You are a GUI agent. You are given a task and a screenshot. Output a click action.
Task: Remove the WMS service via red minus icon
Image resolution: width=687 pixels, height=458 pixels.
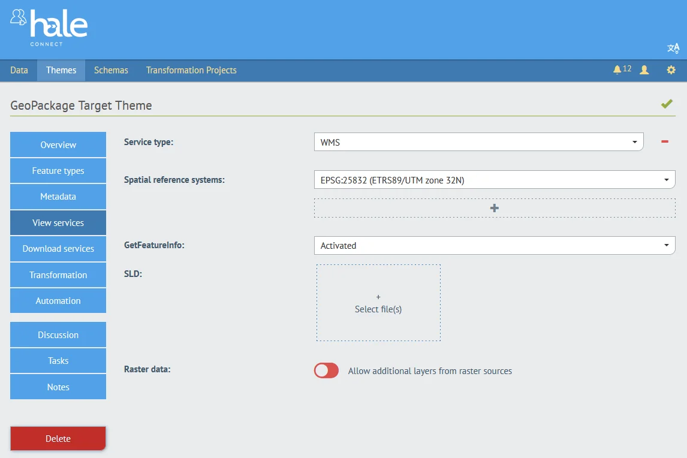pos(664,141)
